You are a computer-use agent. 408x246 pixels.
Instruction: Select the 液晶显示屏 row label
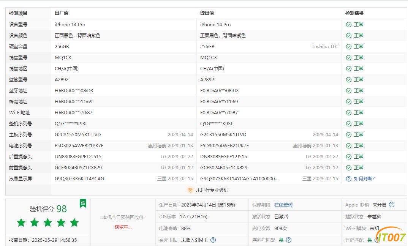pyautogui.click(x=21, y=179)
